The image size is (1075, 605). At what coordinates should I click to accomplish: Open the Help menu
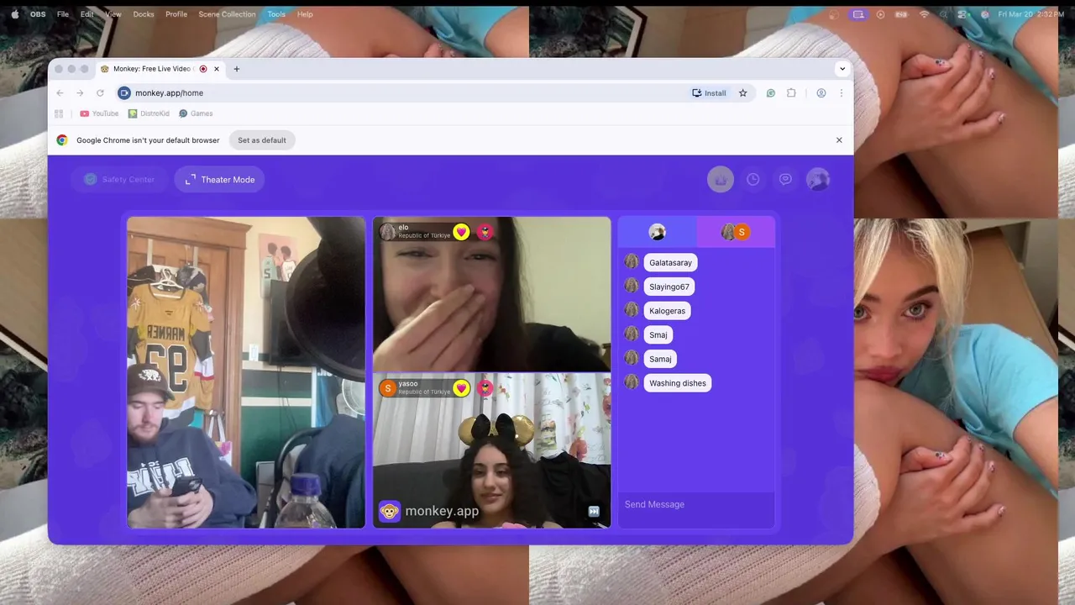point(305,14)
